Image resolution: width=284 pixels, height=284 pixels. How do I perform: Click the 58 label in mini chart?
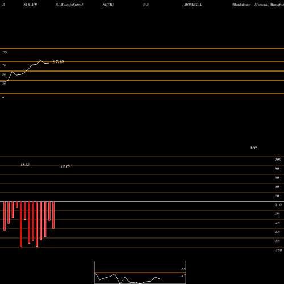click(183, 269)
